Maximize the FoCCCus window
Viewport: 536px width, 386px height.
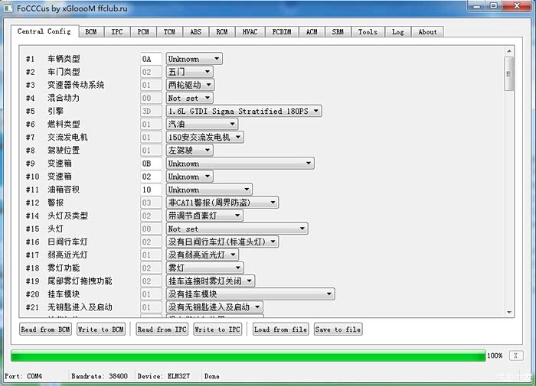pos(494,6)
